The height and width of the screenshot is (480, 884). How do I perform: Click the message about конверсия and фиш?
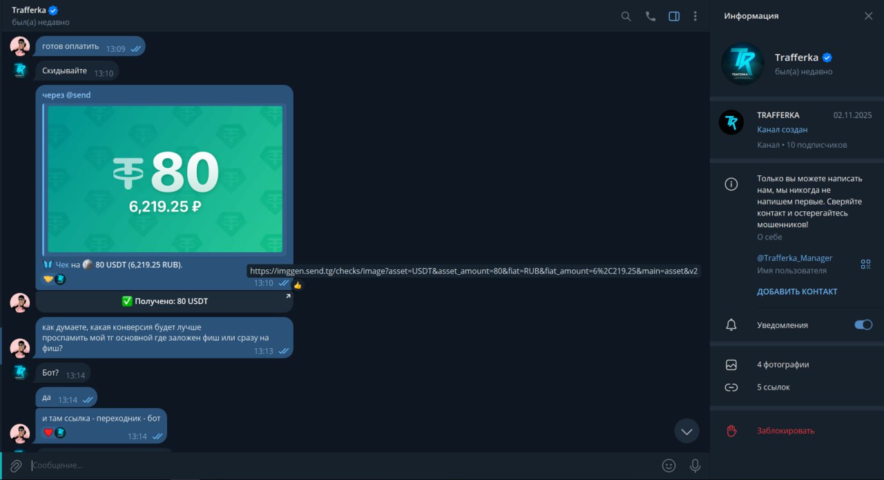click(x=164, y=338)
